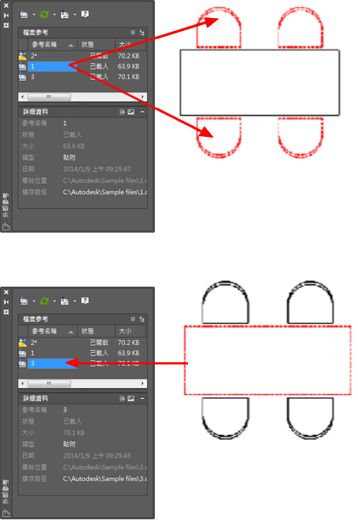This screenshot has height=520, width=358.
Task: Switch to tree view in palette showing reference 1 details
Action: coord(142,32)
